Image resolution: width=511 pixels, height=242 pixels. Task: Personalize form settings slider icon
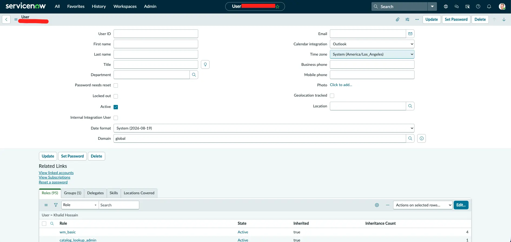pos(407,19)
